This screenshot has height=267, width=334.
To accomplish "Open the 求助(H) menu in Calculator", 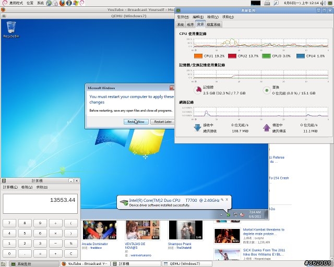I will point(42,187).
